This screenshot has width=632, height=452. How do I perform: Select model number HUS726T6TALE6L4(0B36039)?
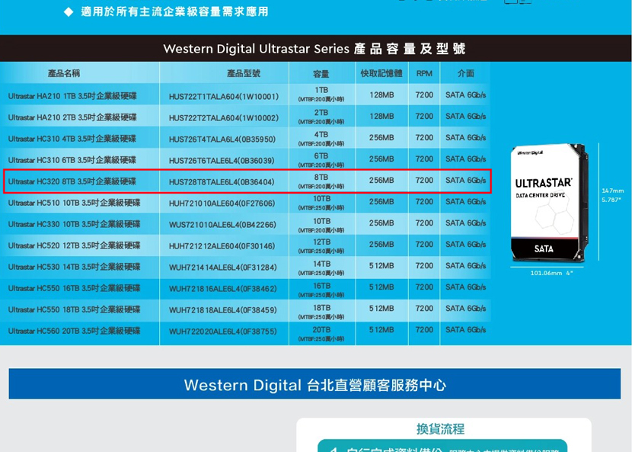[x=222, y=161]
